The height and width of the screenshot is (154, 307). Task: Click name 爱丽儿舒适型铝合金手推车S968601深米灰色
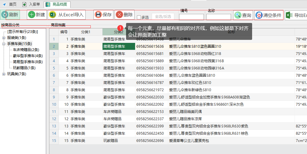coord(206,104)
